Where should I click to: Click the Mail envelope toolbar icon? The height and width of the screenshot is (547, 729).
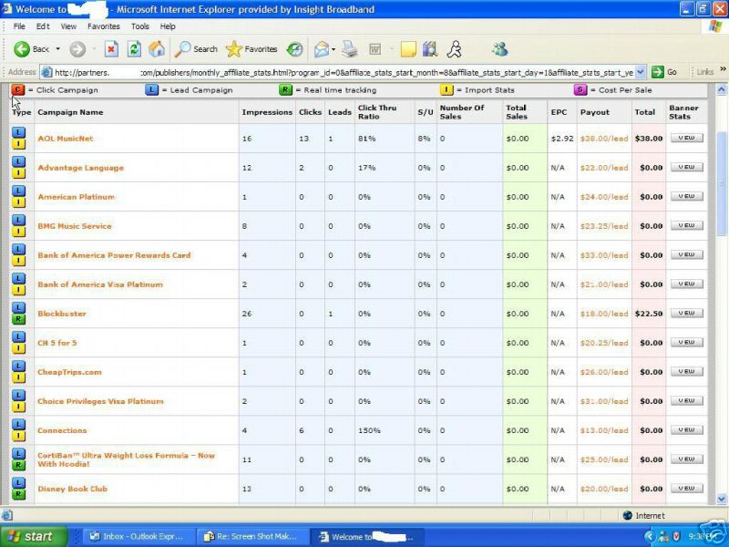tap(322, 49)
